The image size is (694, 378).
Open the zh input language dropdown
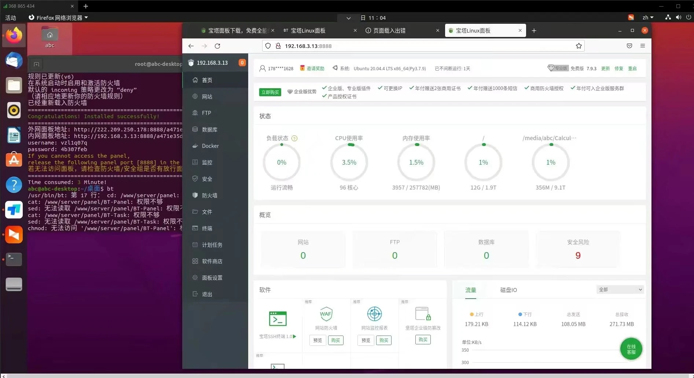click(648, 18)
